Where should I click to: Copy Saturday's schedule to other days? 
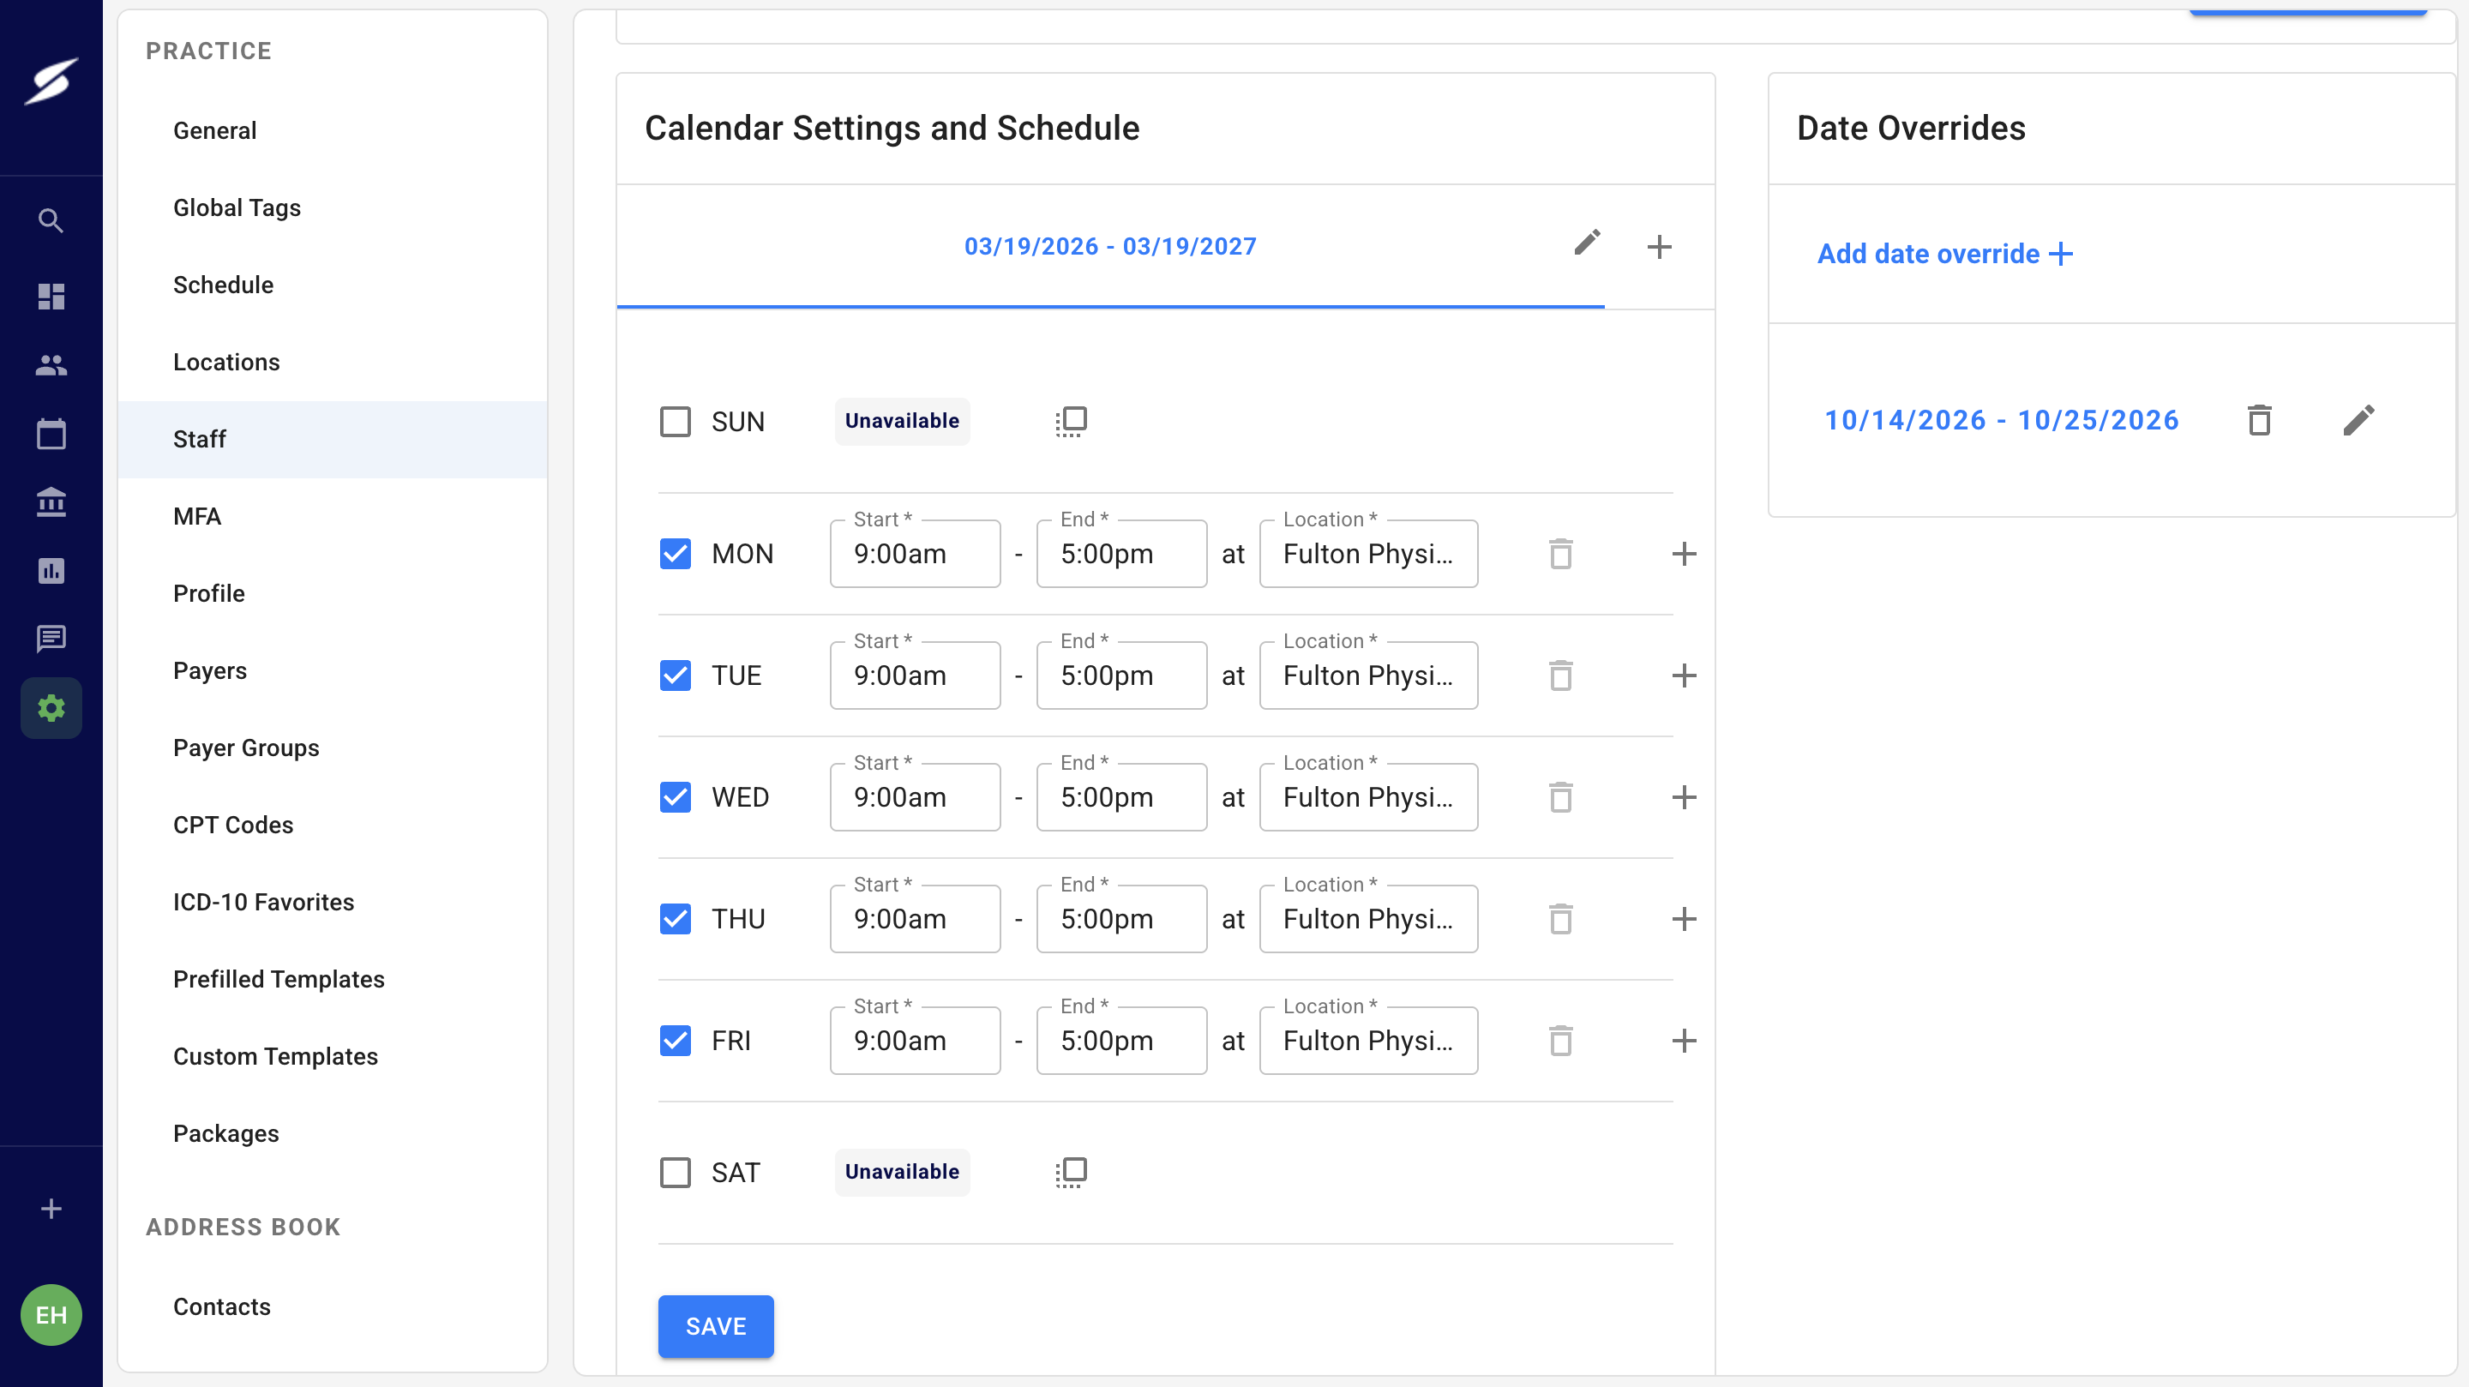pyautogui.click(x=1071, y=1171)
